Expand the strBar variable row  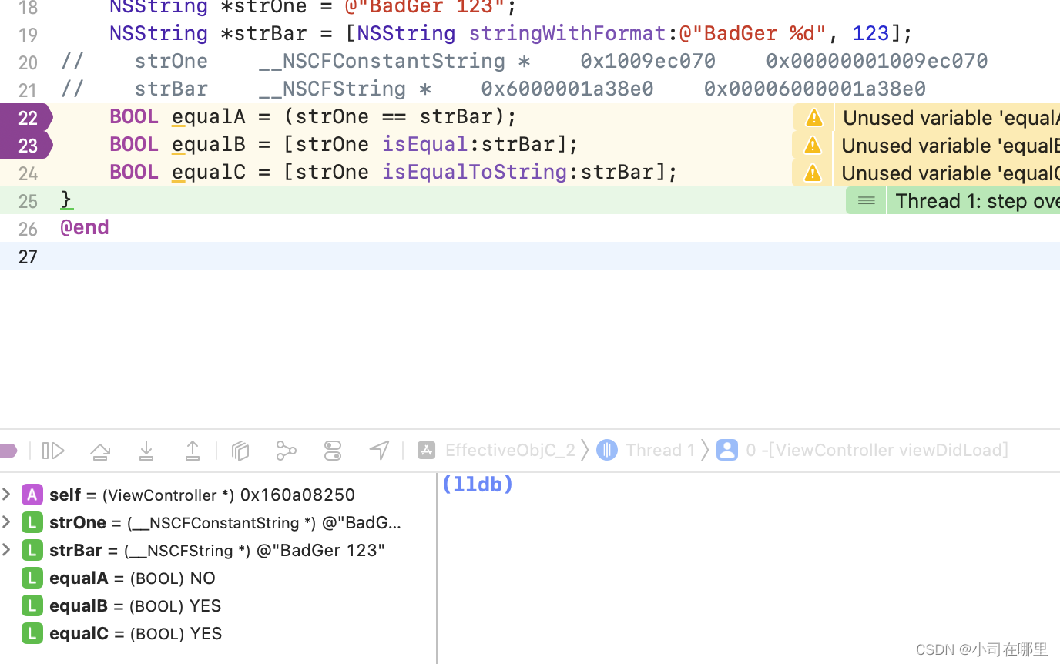coord(6,550)
